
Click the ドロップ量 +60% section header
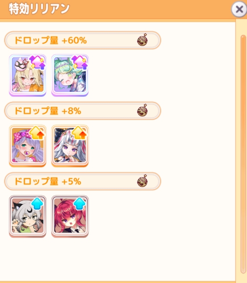click(x=83, y=40)
